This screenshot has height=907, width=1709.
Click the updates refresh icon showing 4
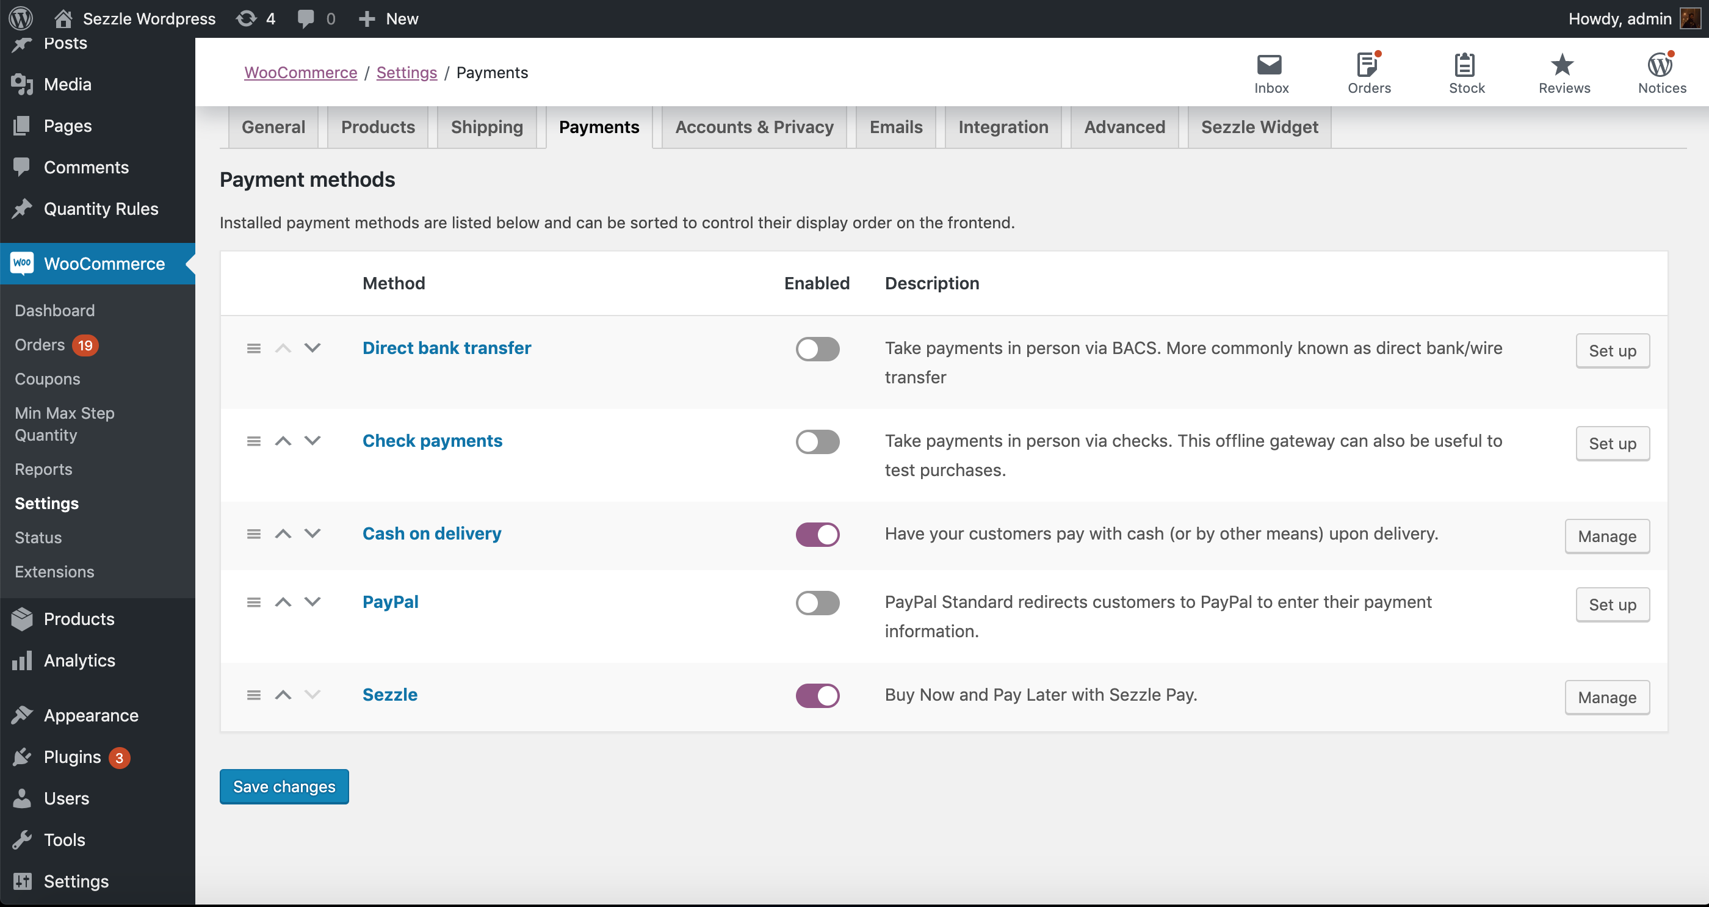coord(256,18)
